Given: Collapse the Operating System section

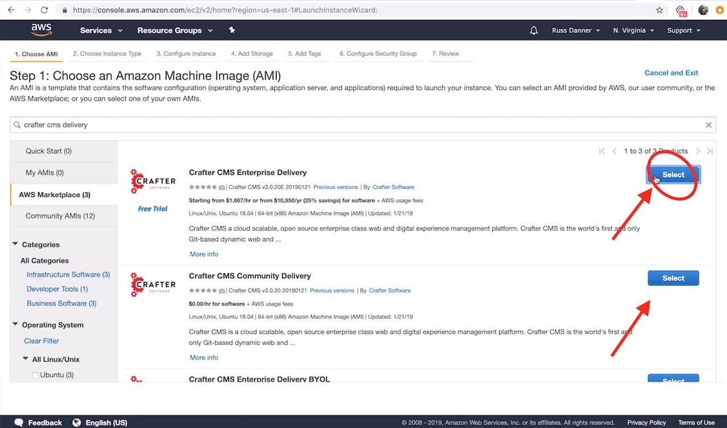Looking at the screenshot, I should 15,325.
